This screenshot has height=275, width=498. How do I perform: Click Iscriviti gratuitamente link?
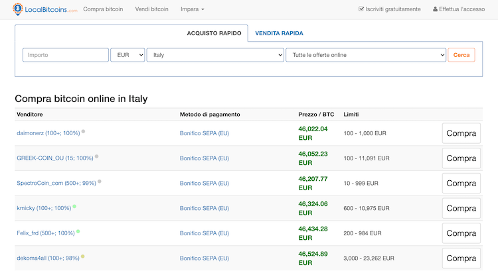click(390, 9)
